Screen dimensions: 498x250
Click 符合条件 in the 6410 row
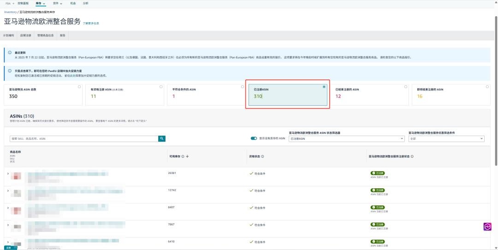click(x=260, y=242)
